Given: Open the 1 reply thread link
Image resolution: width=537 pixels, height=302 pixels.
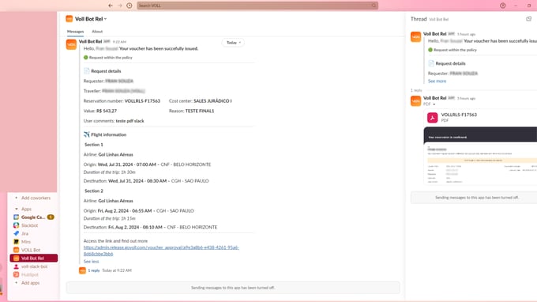Looking at the screenshot, I should pyautogui.click(x=94, y=270).
